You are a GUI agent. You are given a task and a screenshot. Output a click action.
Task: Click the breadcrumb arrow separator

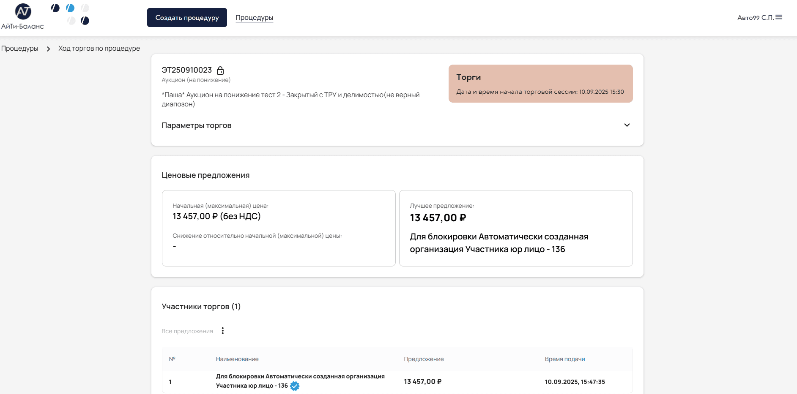point(48,49)
